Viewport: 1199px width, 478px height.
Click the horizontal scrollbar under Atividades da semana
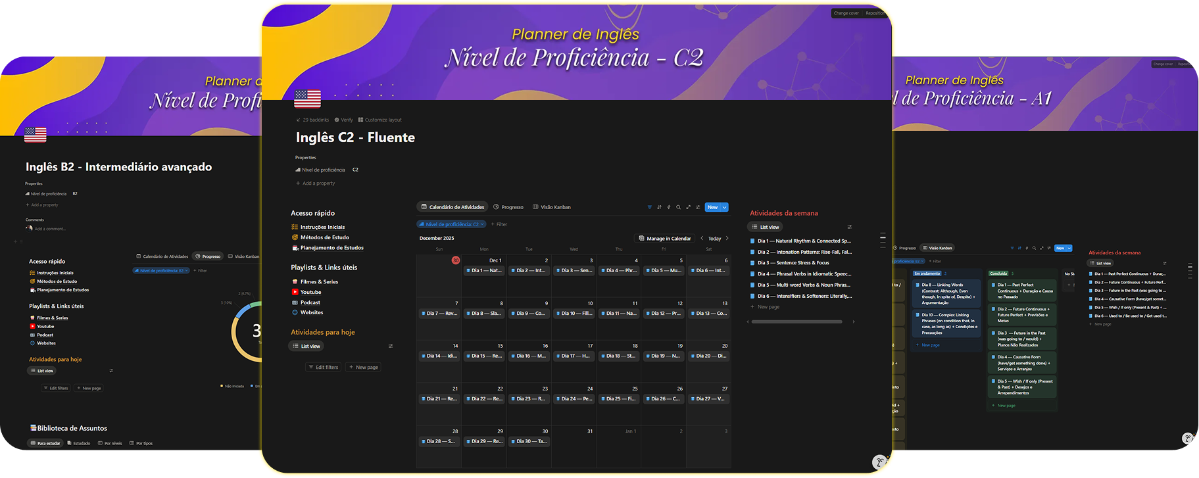tap(796, 322)
